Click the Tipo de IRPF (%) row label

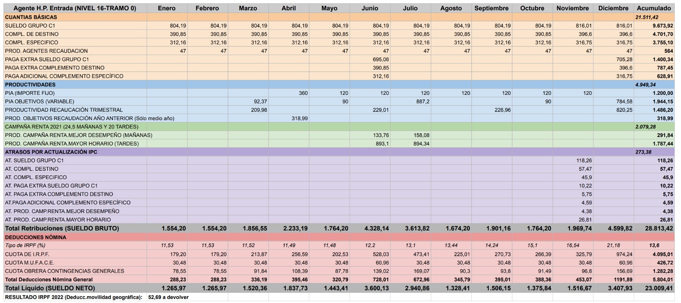pyautogui.click(x=25, y=245)
